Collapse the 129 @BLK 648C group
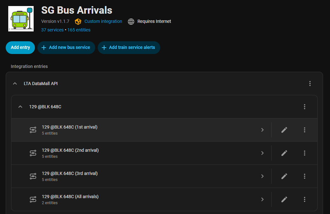The width and height of the screenshot is (330, 214). [20, 107]
